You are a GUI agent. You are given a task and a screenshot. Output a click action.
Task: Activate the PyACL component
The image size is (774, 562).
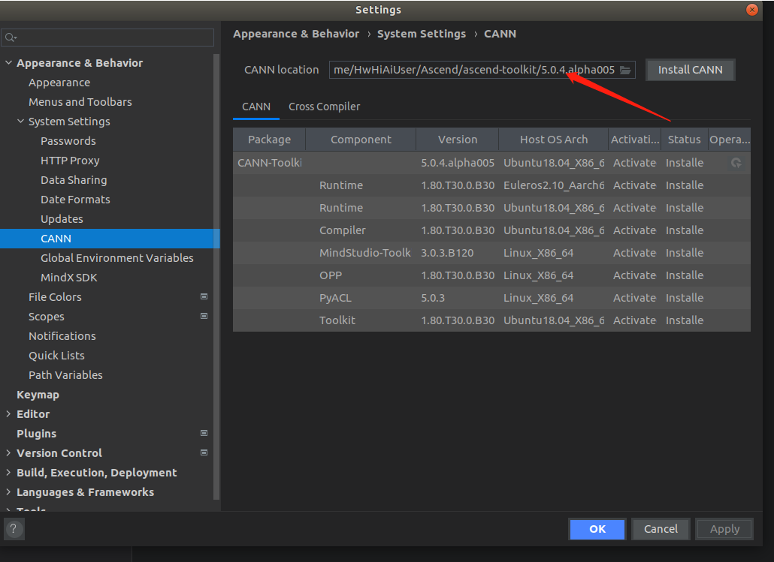[634, 297]
